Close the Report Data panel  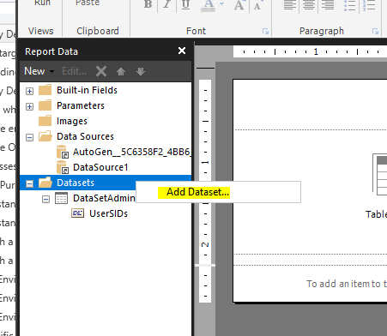(182, 51)
